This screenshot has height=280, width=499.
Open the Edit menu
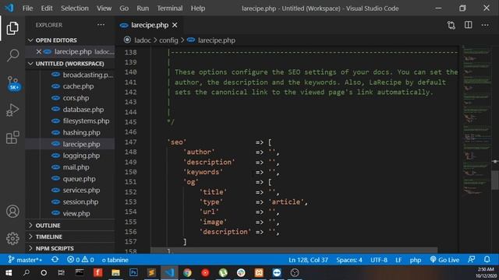[x=47, y=9]
